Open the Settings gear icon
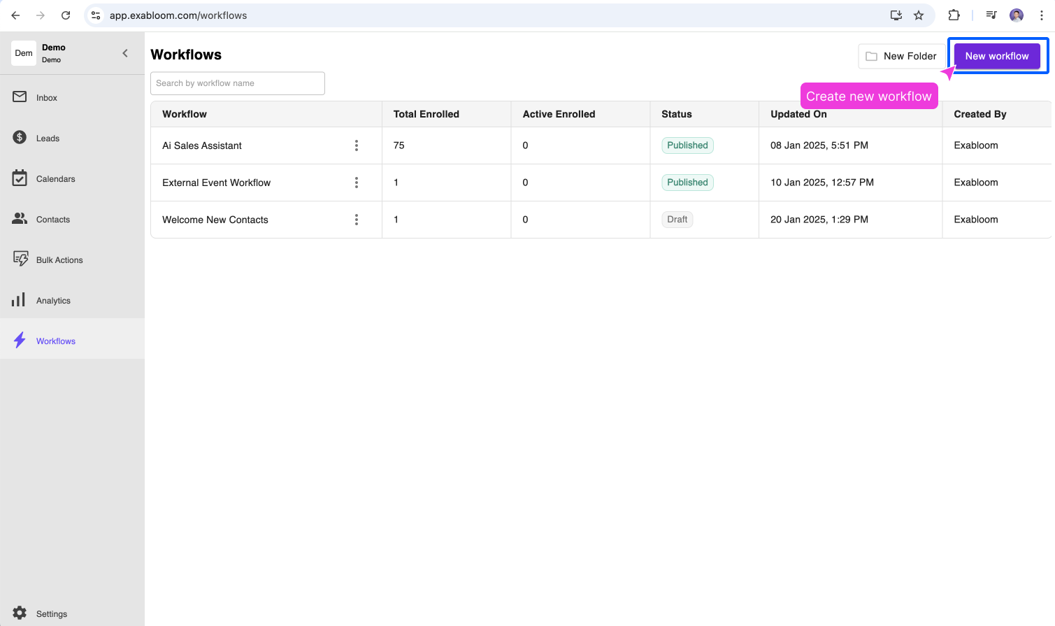The width and height of the screenshot is (1055, 626). point(20,613)
